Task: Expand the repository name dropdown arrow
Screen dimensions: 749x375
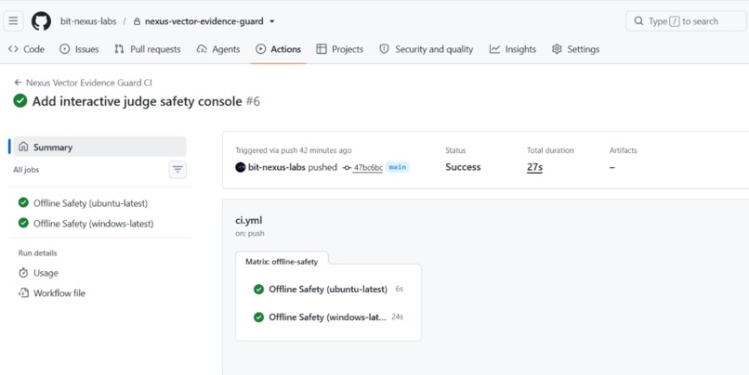Action: [x=272, y=21]
